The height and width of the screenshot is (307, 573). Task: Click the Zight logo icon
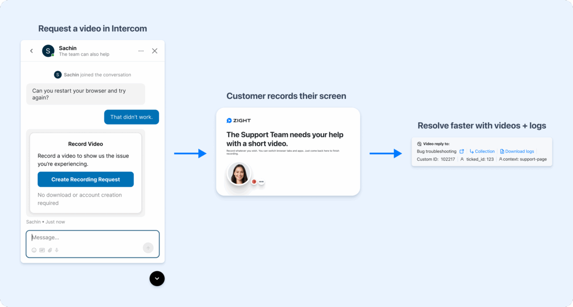coord(230,120)
